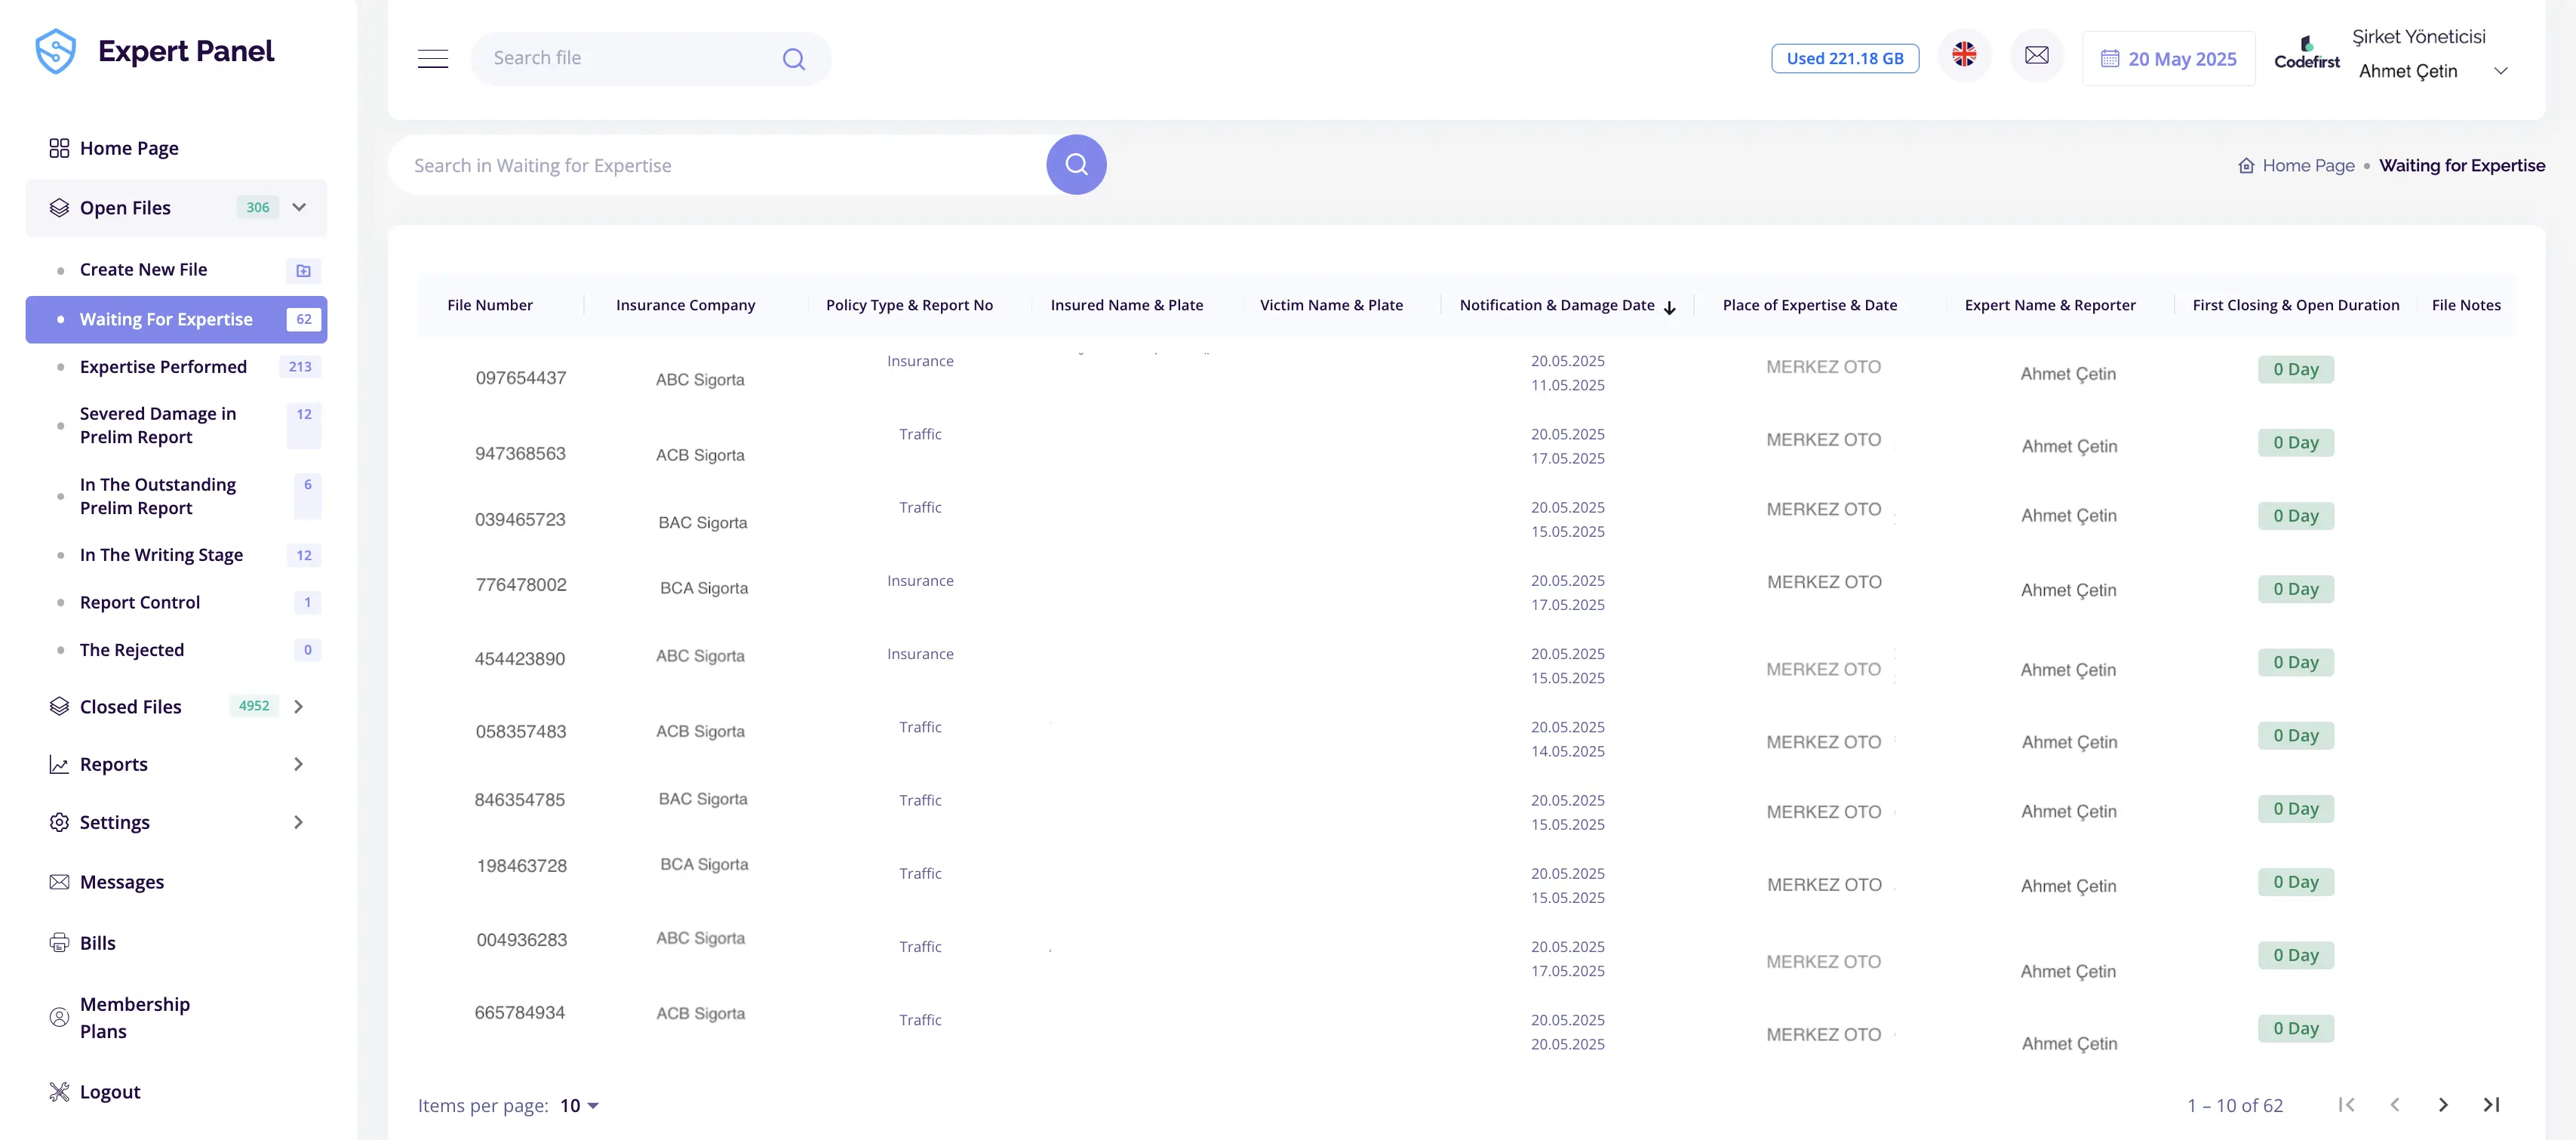The height and width of the screenshot is (1140, 2576).
Task: Go to the previous page of results
Action: point(2395,1105)
